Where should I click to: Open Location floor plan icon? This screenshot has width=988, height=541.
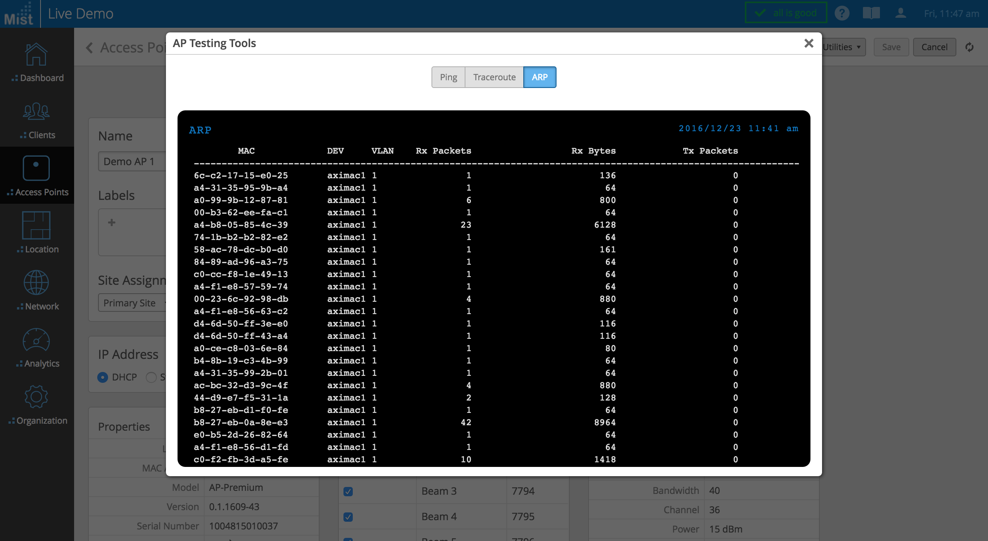(36, 226)
